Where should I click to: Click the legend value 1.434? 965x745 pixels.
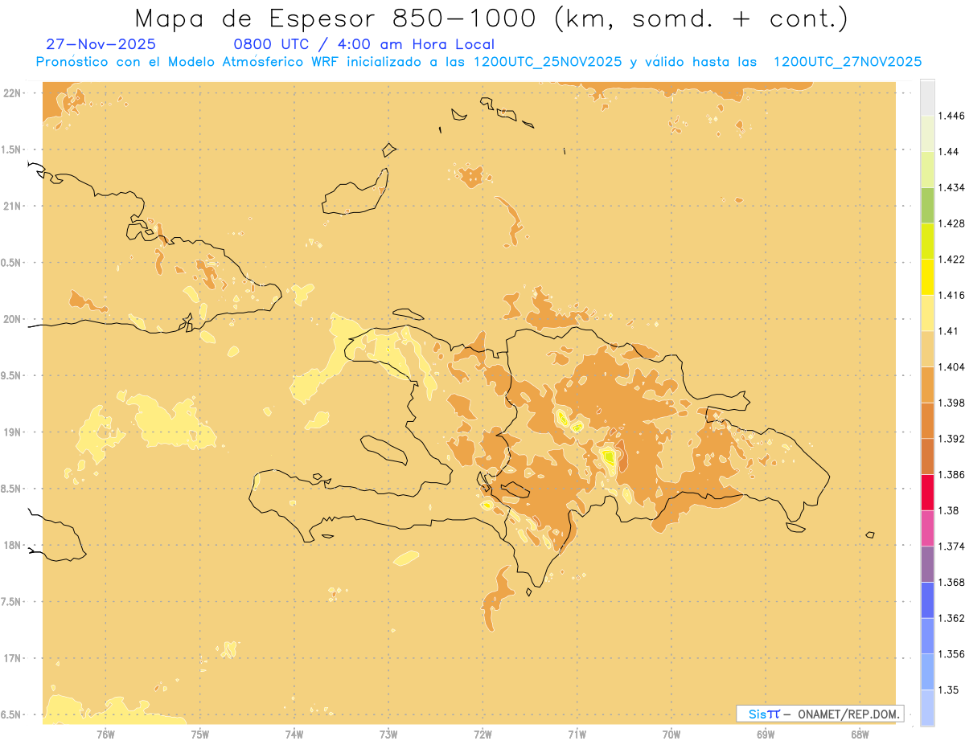[x=951, y=187]
